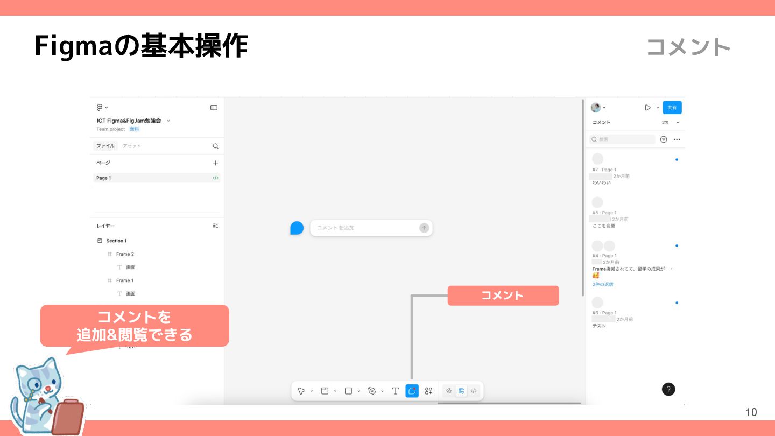Open comment #3 テスト
775x436 pixels.
(x=635, y=313)
